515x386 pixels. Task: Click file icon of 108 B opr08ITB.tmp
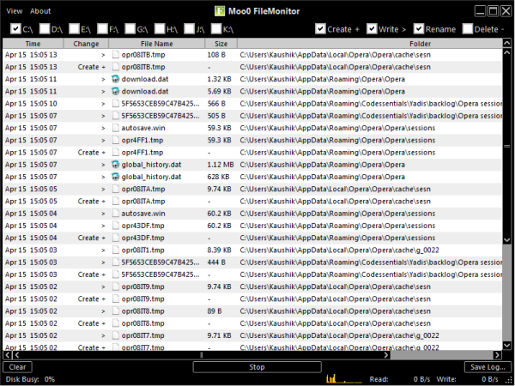(x=115, y=55)
